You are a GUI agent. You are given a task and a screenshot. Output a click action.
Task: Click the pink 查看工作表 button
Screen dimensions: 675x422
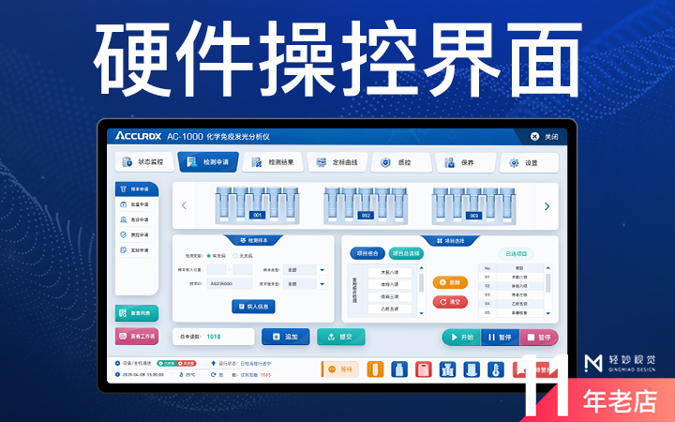coord(137,336)
